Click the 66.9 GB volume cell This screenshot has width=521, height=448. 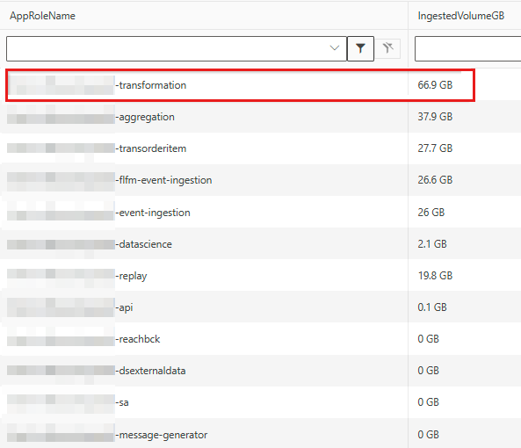435,85
